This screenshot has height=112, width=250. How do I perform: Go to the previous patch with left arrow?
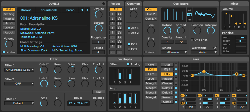pos(82,10)
